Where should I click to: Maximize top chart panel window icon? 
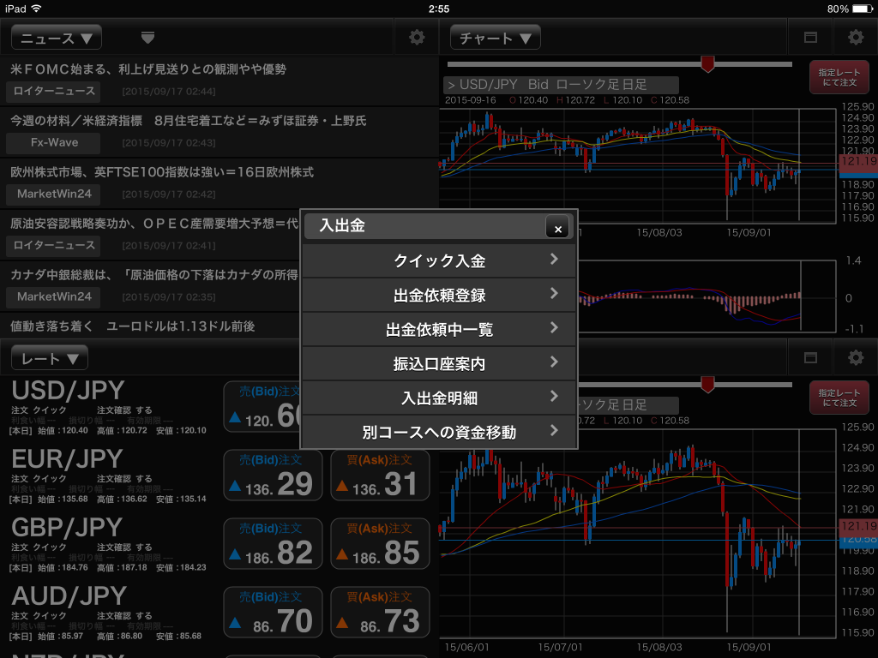810,38
